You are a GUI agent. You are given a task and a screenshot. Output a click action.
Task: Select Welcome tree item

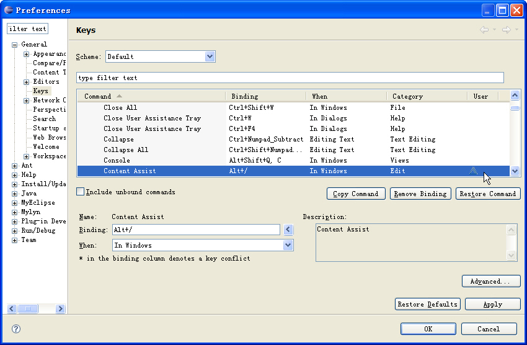tap(46, 146)
